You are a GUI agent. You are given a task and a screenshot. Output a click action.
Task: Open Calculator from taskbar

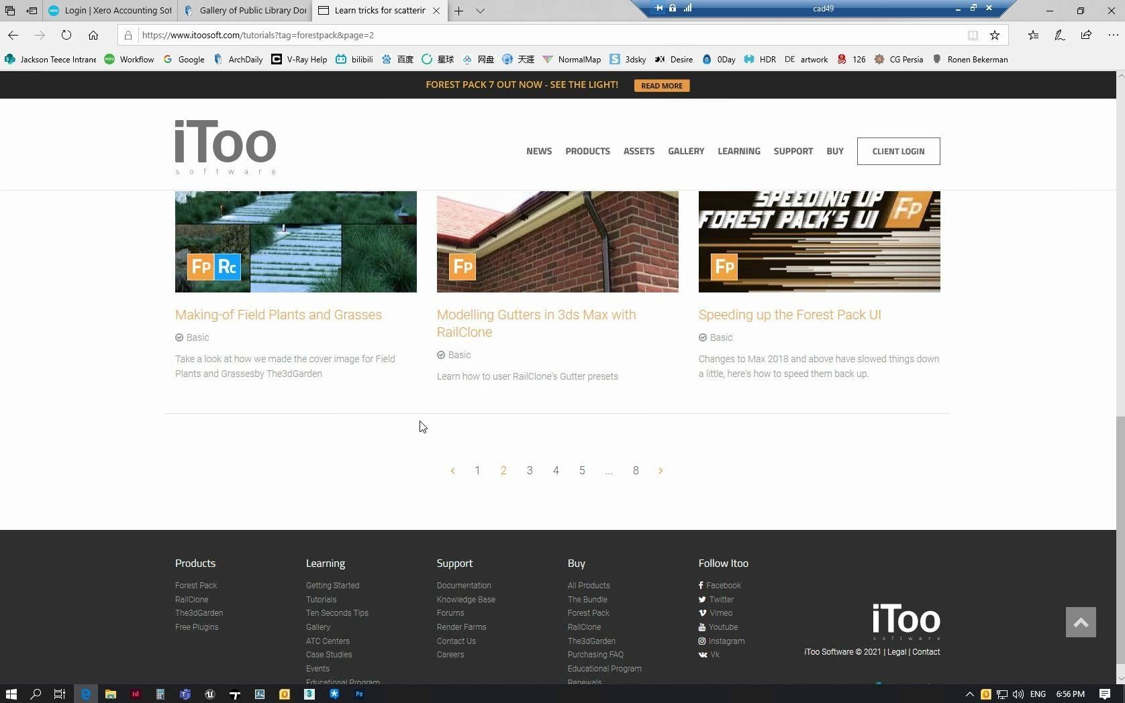coord(160,694)
